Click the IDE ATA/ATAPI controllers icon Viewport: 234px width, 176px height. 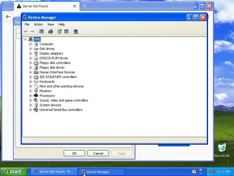(36, 77)
